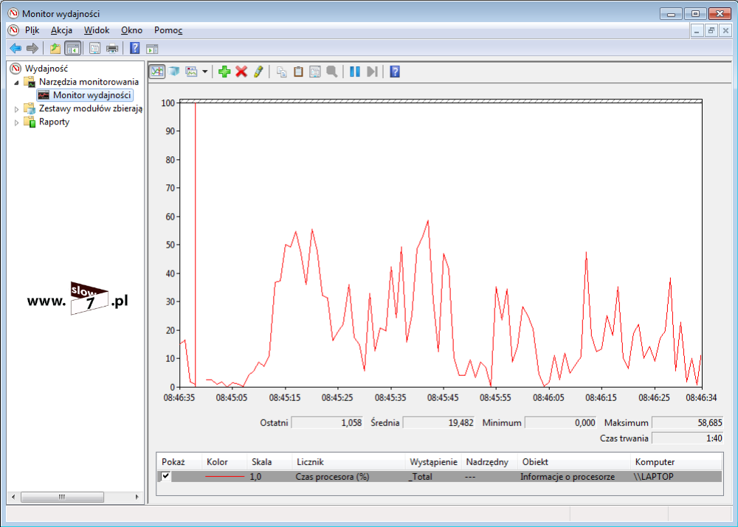Expand the Raporty tree node
Screen dimensions: 738x527
click(x=16, y=122)
